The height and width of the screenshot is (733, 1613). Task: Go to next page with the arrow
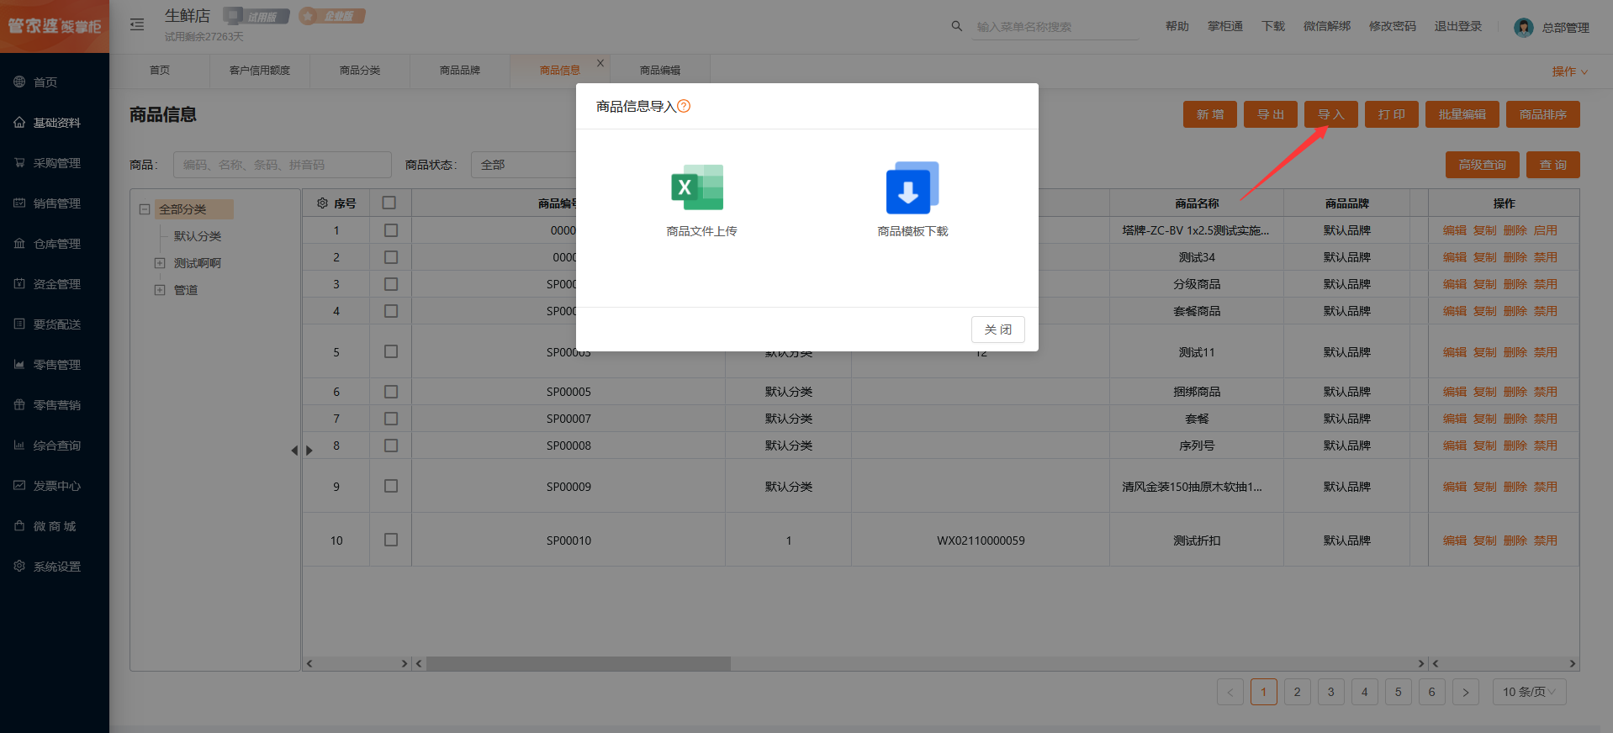point(1466,692)
